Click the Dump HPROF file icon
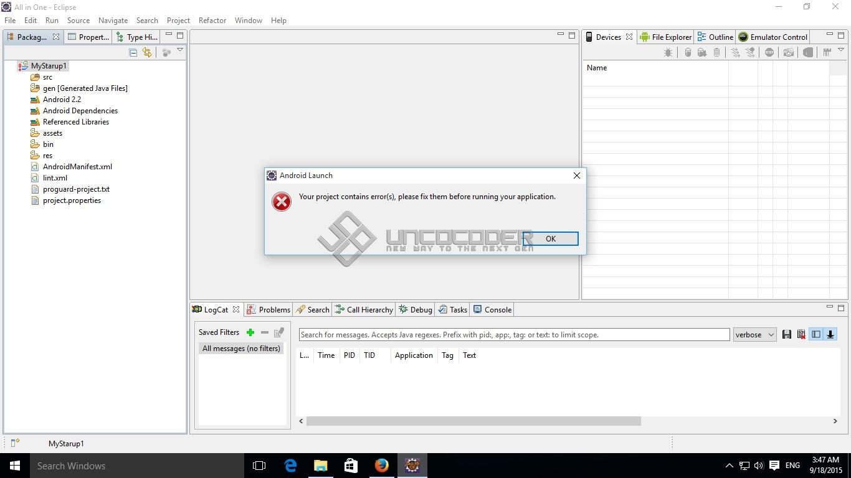The width and height of the screenshot is (851, 478). tap(702, 53)
